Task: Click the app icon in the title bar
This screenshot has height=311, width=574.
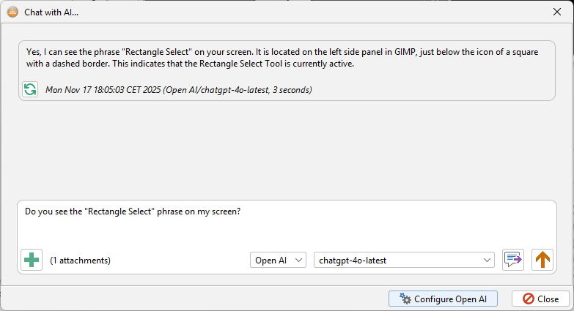Action: [12, 11]
